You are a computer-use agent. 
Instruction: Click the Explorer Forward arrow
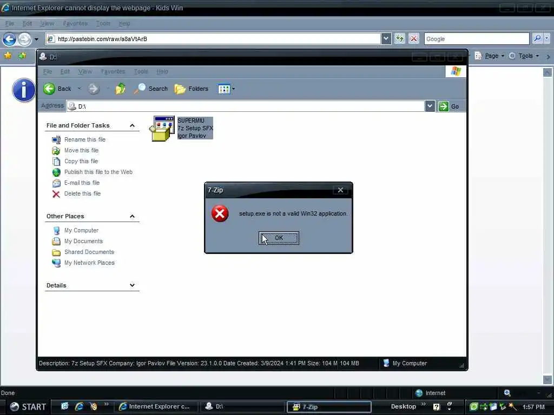click(94, 89)
